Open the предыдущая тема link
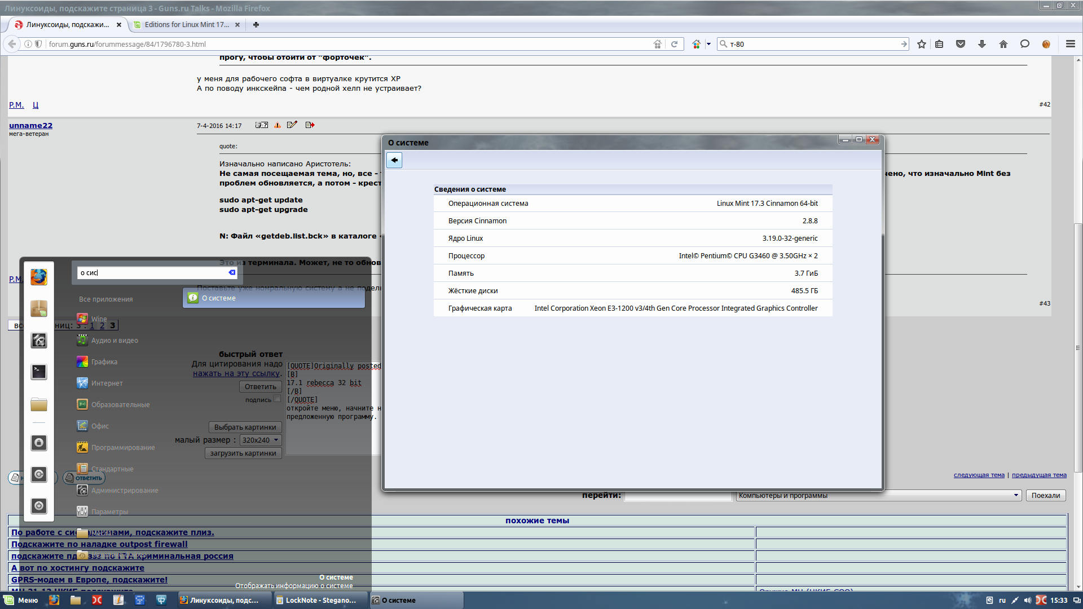The image size is (1083, 609). click(x=1039, y=475)
